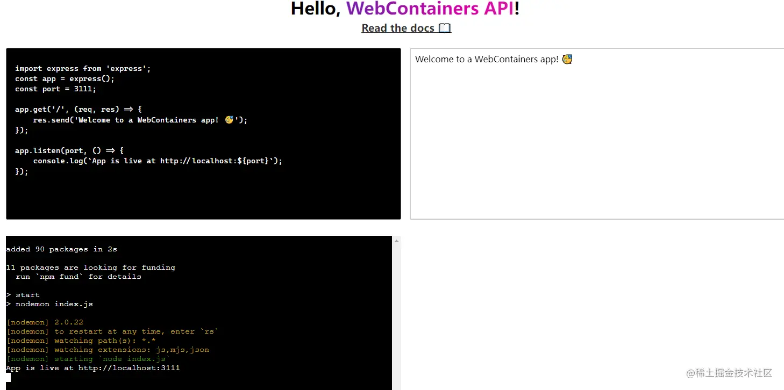Click the app.listen(port) line

(x=69, y=150)
